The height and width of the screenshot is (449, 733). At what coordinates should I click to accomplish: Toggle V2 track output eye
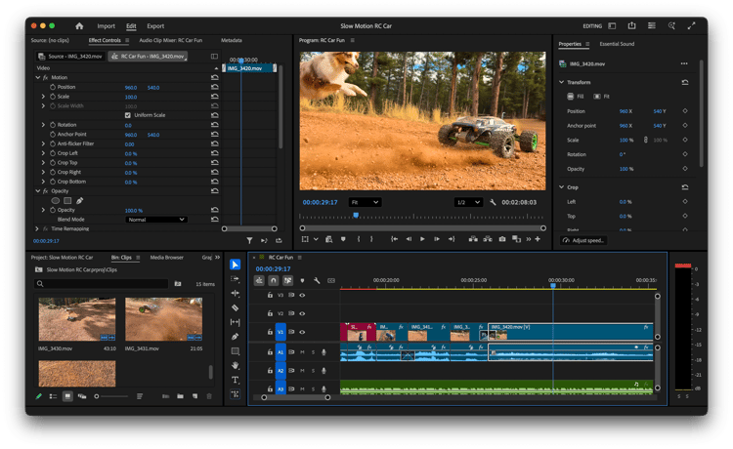pyautogui.click(x=302, y=313)
